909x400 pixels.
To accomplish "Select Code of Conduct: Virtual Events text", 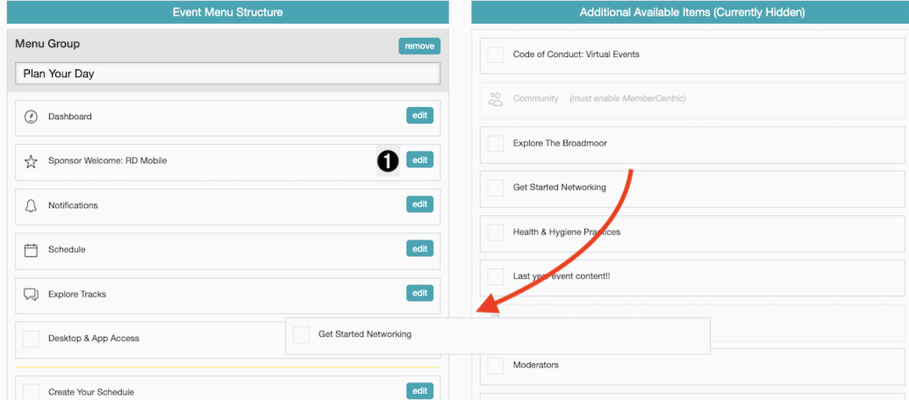I will [576, 54].
